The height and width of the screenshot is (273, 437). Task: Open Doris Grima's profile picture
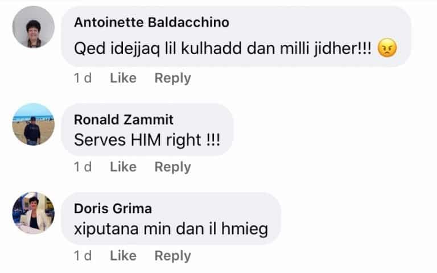[34, 213]
